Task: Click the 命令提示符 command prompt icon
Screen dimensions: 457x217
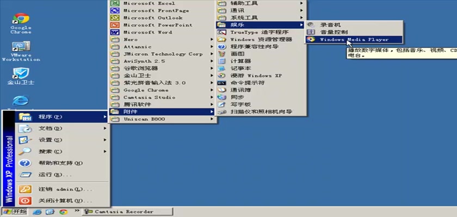Action: click(x=222, y=83)
